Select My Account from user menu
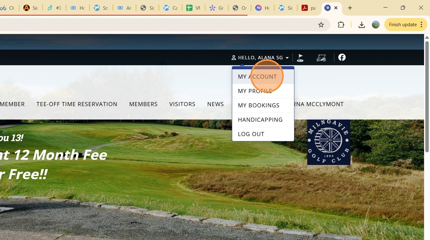430x240 pixels. click(x=263, y=77)
